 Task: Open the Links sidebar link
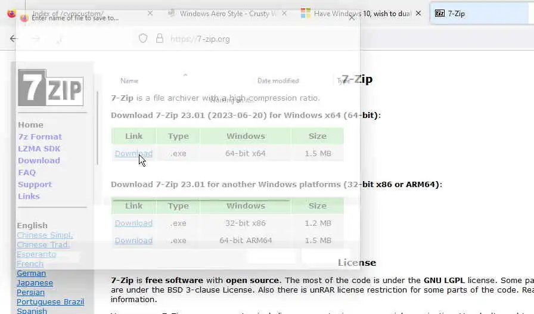[29, 197]
